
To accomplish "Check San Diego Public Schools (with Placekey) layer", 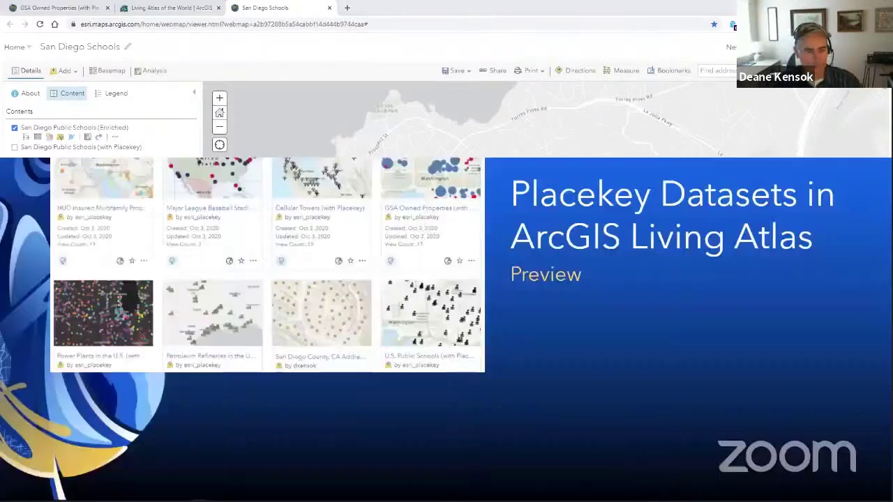I will coord(15,147).
